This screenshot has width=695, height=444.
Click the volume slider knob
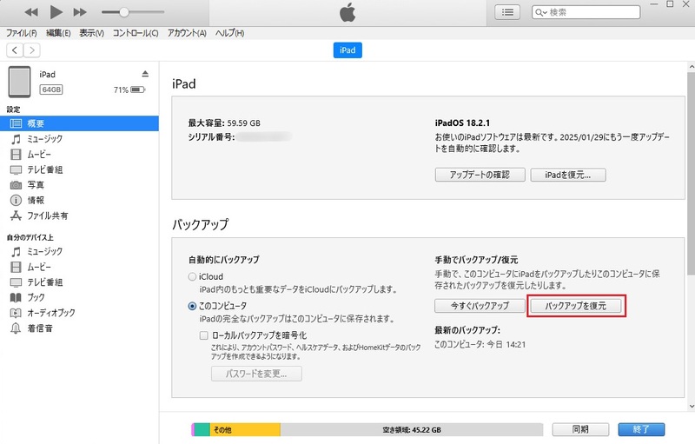pos(124,12)
